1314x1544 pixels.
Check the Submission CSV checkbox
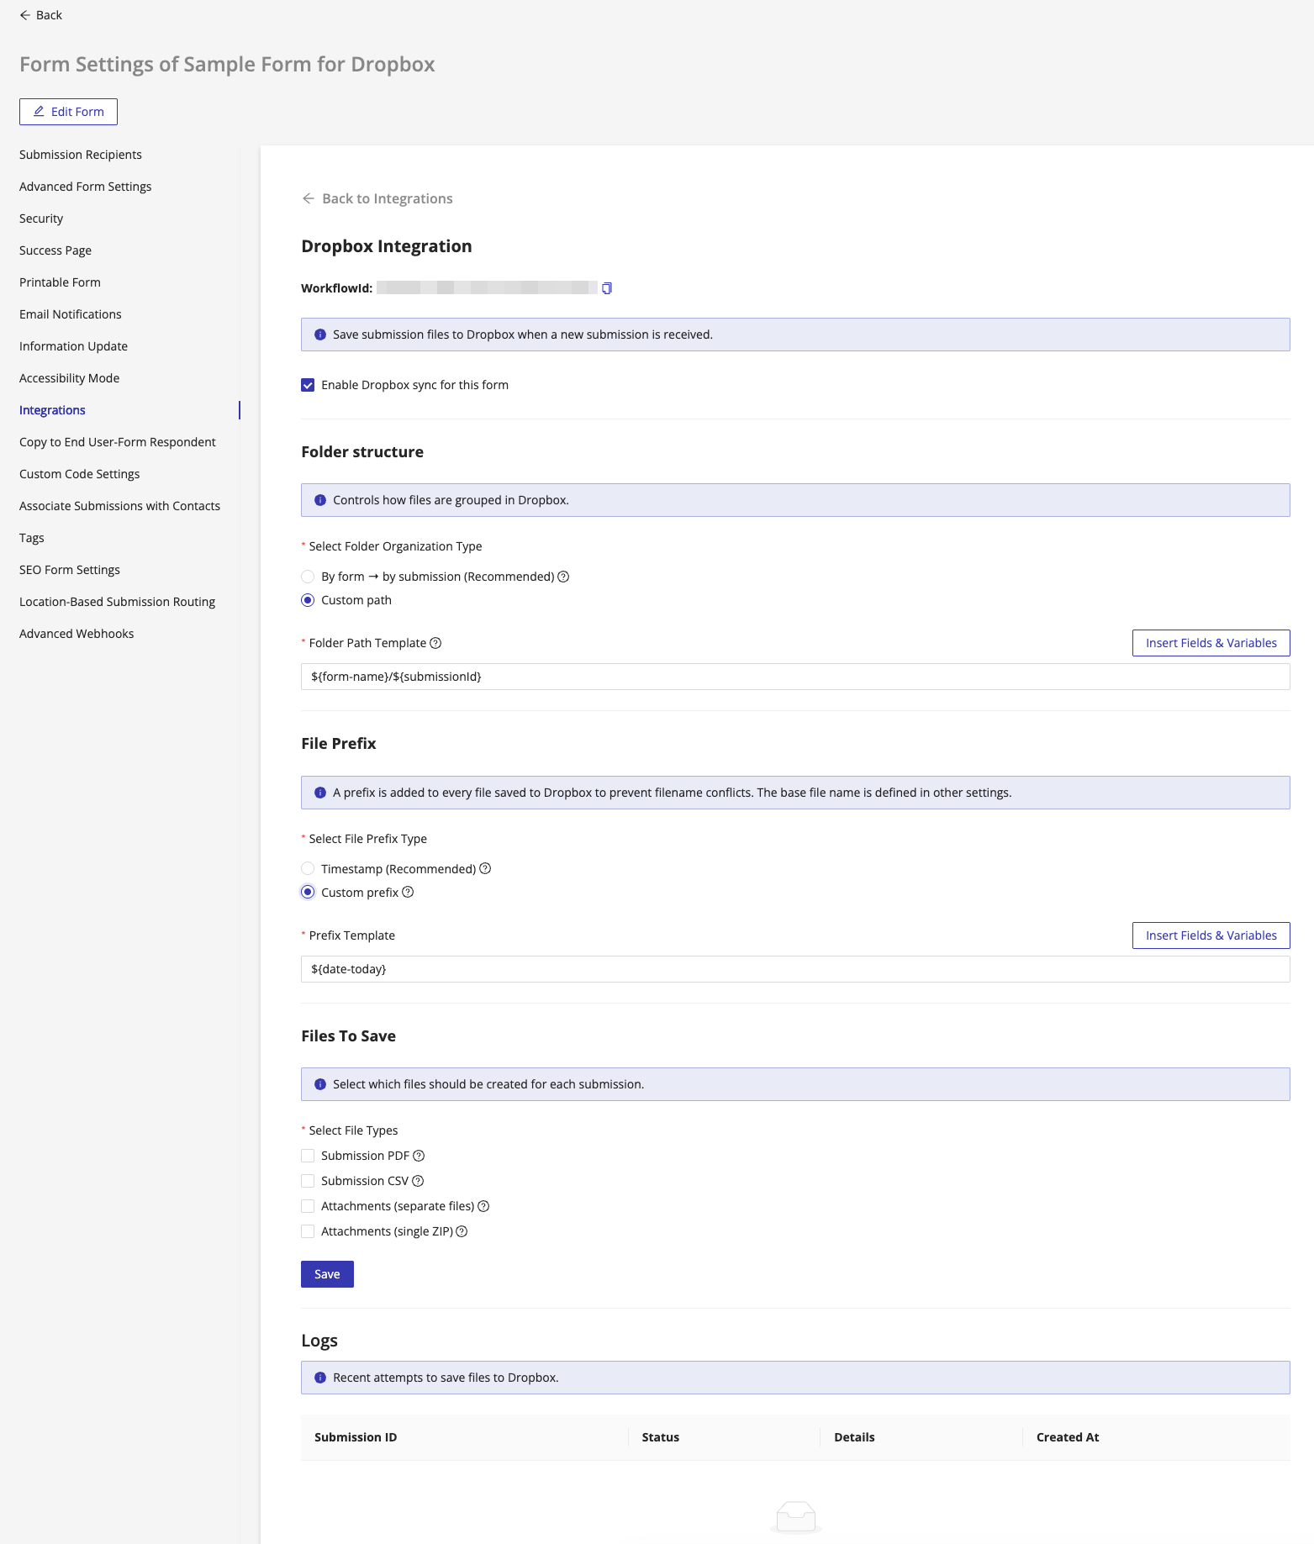click(x=308, y=1181)
